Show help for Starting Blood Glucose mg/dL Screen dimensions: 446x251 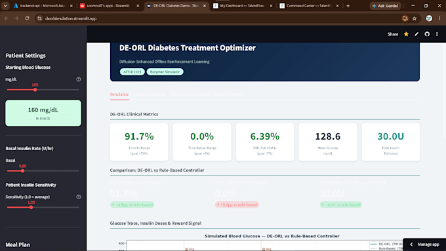click(x=79, y=79)
